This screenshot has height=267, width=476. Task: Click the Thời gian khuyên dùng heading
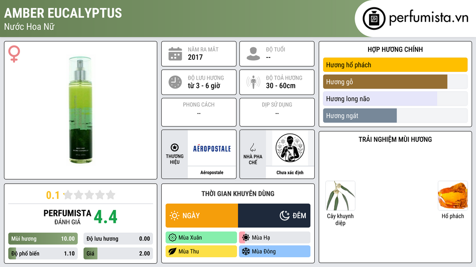238,194
